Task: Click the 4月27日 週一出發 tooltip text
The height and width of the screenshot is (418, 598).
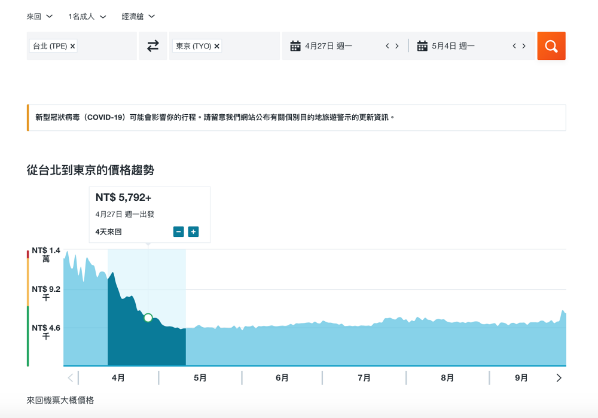Action: point(125,214)
